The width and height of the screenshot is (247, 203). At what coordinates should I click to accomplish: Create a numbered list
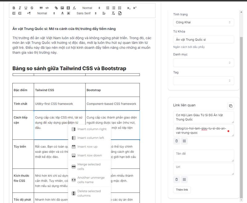pos(107,8)
